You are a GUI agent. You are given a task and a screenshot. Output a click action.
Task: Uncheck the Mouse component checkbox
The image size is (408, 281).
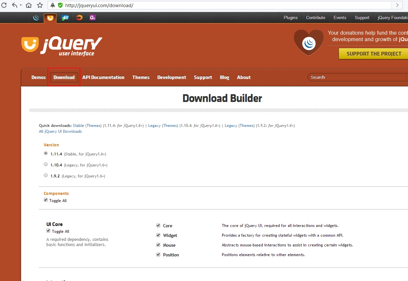158,245
